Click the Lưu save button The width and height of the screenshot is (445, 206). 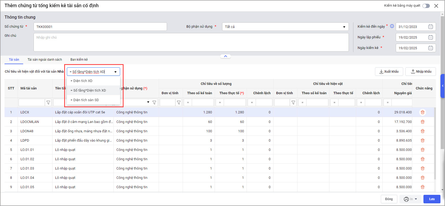[432, 199]
